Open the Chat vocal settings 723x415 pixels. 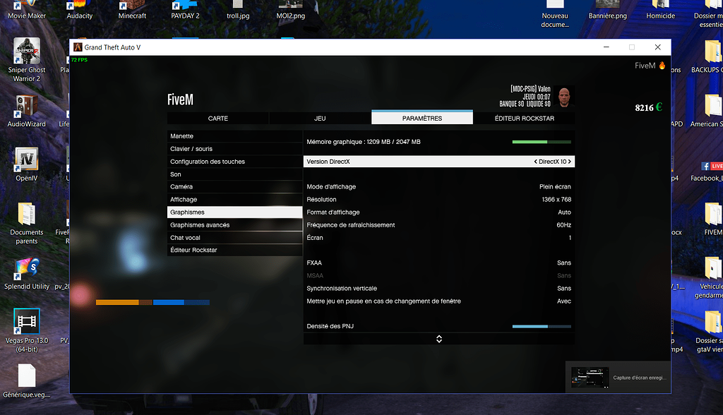pos(234,237)
